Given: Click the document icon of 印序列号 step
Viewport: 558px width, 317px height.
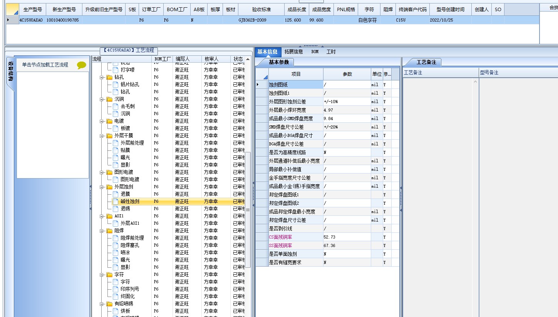Looking at the screenshot, I should pos(116,289).
